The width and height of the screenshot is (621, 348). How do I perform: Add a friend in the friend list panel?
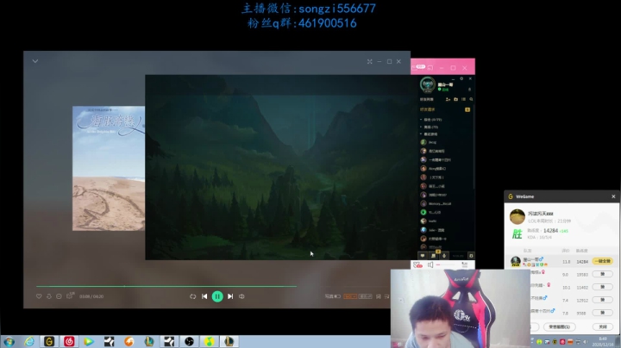click(448, 99)
